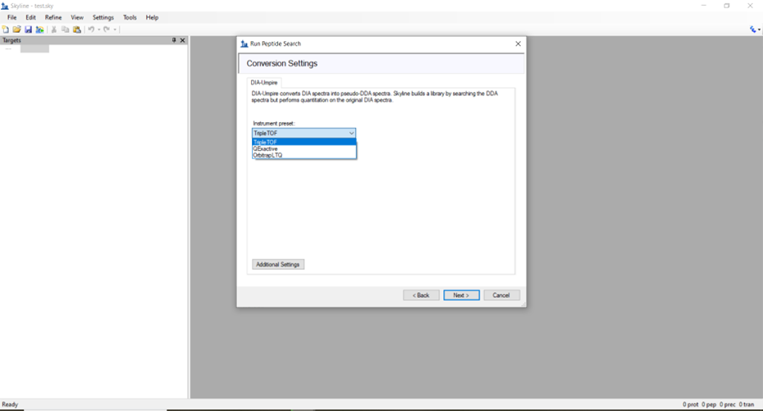Pin the Targets panel
Image resolution: width=763 pixels, height=411 pixels.
click(174, 40)
